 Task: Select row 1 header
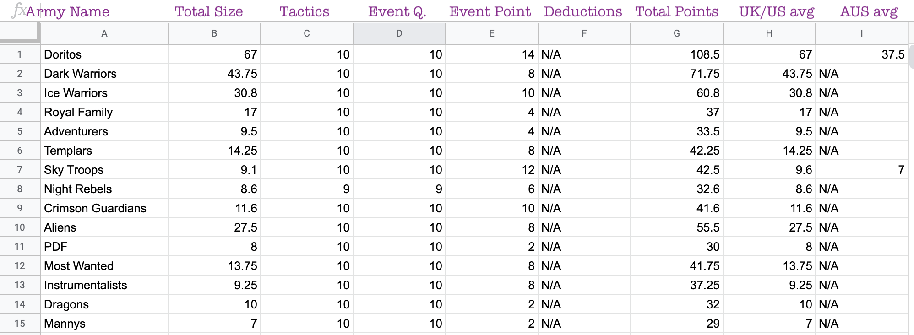coord(20,54)
